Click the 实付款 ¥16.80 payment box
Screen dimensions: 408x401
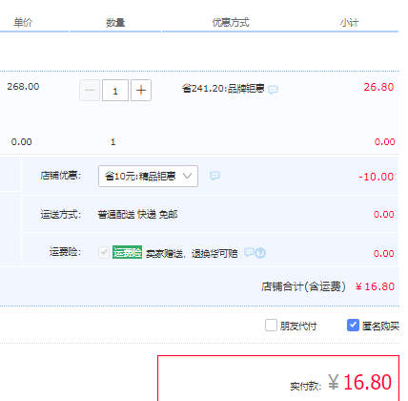[x=278, y=378]
